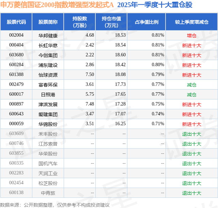Image resolution: width=218 pixels, height=208 pixels.
Task: Click the fund title 申万菱信国证2000指数增强型发起式A
Action: click(x=57, y=5)
